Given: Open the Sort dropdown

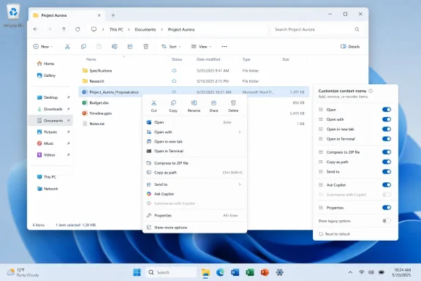Looking at the screenshot, I should tap(171, 47).
